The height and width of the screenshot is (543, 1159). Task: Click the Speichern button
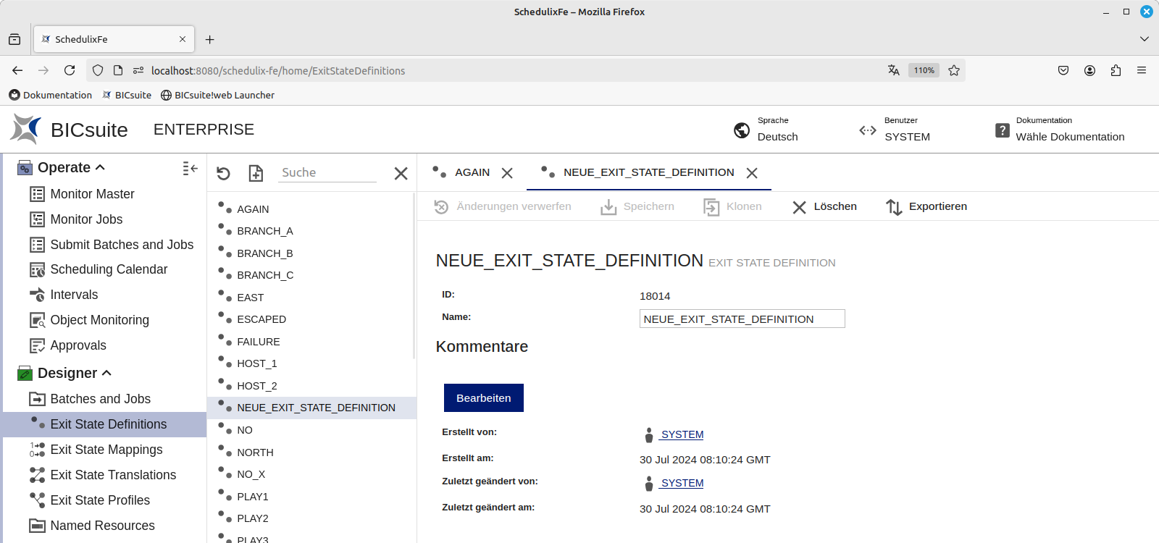[637, 206]
